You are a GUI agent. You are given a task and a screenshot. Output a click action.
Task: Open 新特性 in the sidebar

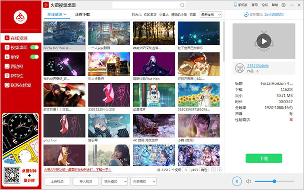17,76
